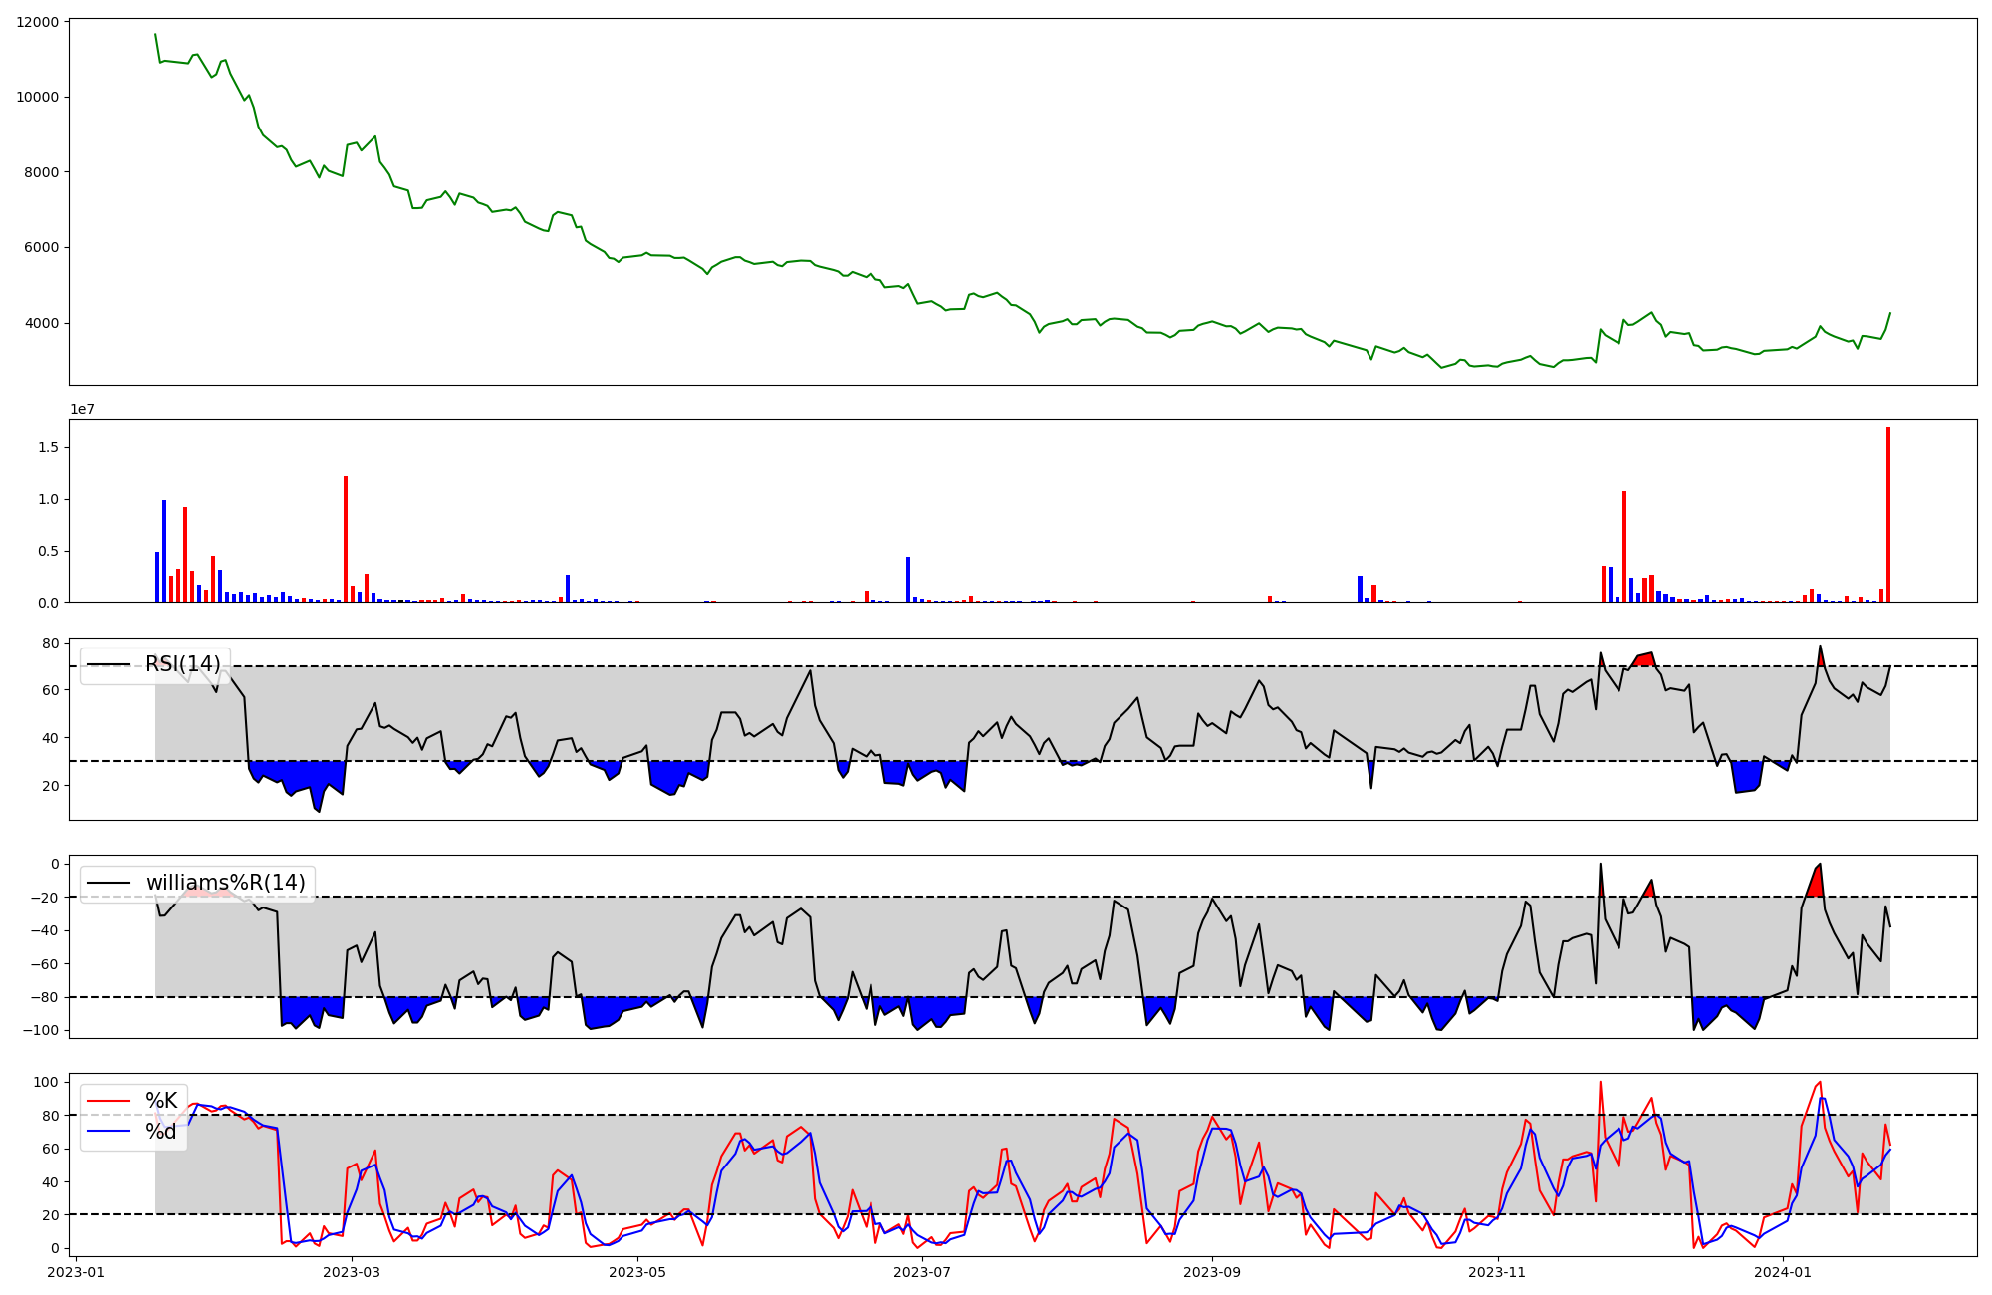The height and width of the screenshot is (1295, 1992).
Task: Click the 1e7 volume scale label
Action: pyautogui.click(x=82, y=410)
